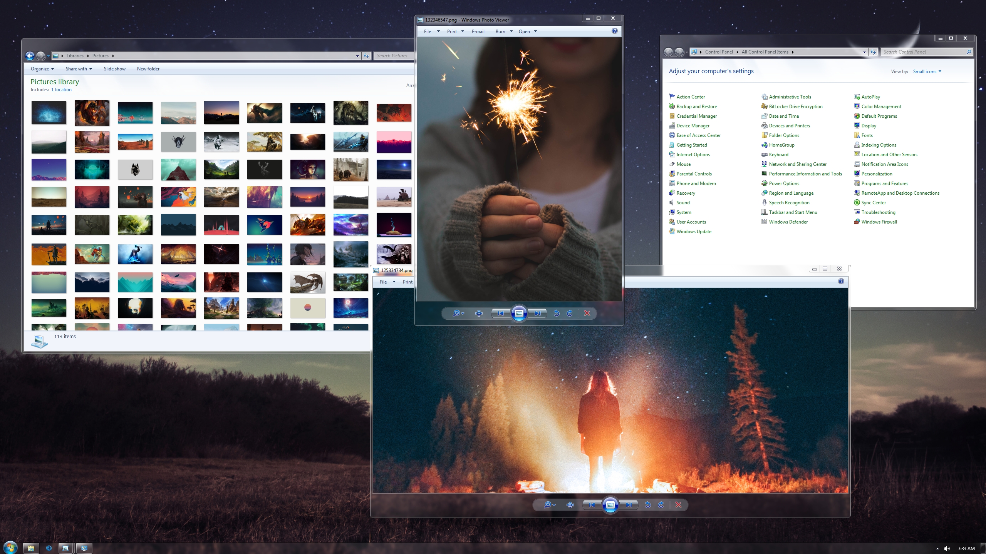986x554 pixels.
Task: Go to previous image in campfire photo viewer
Action: tap(592, 505)
